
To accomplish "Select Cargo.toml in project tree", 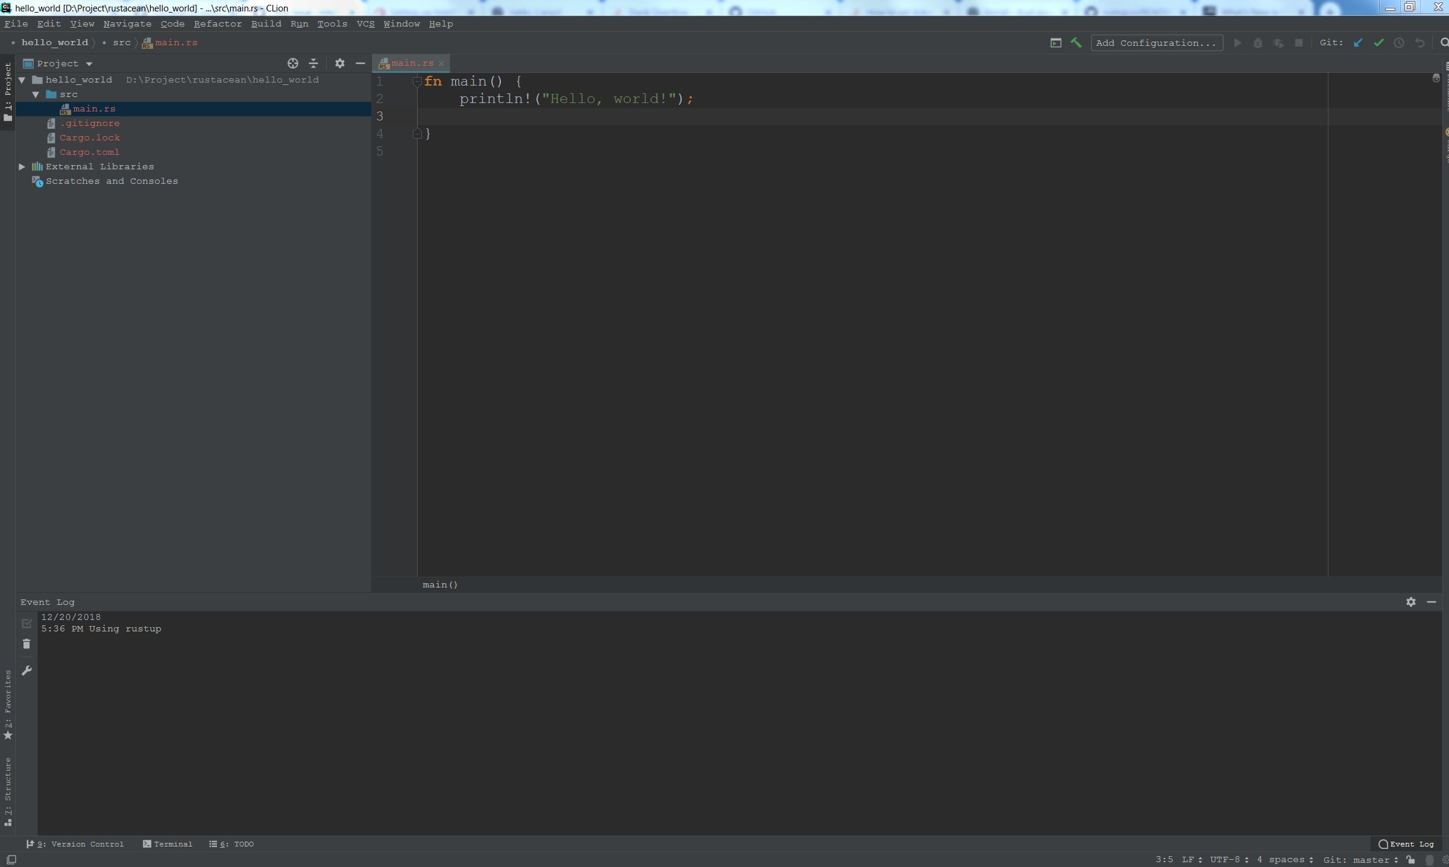I will 89,152.
